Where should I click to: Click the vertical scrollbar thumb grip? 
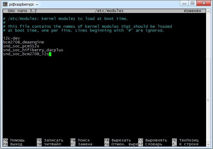(208, 100)
